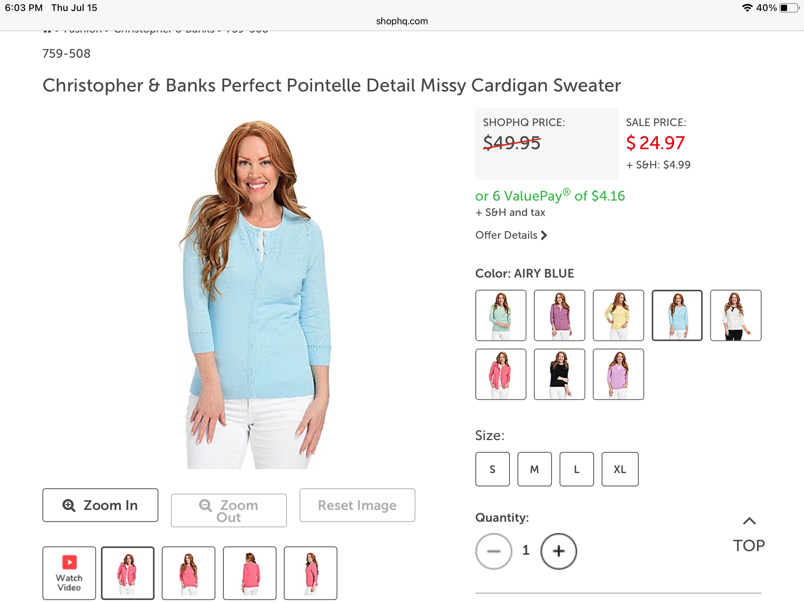Viewport: 804px width, 603px height.
Task: Click the Zoom Out magnifier button
Action: tap(228, 510)
